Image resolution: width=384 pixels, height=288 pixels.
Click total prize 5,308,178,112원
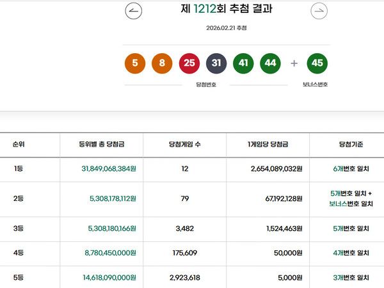(113, 198)
